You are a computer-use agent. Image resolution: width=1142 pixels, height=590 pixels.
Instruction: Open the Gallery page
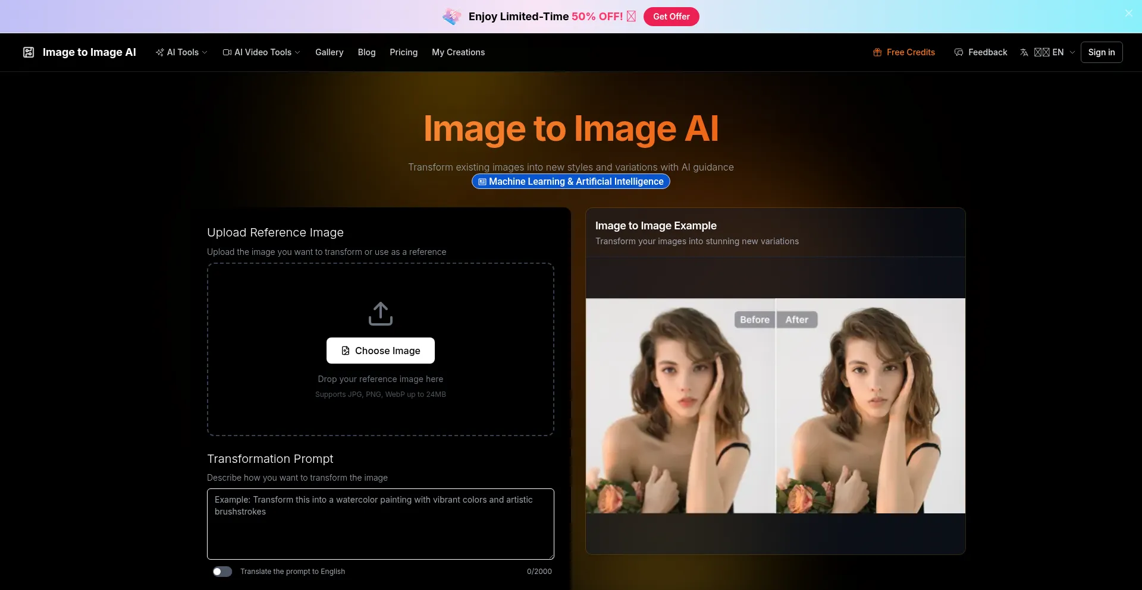point(330,52)
